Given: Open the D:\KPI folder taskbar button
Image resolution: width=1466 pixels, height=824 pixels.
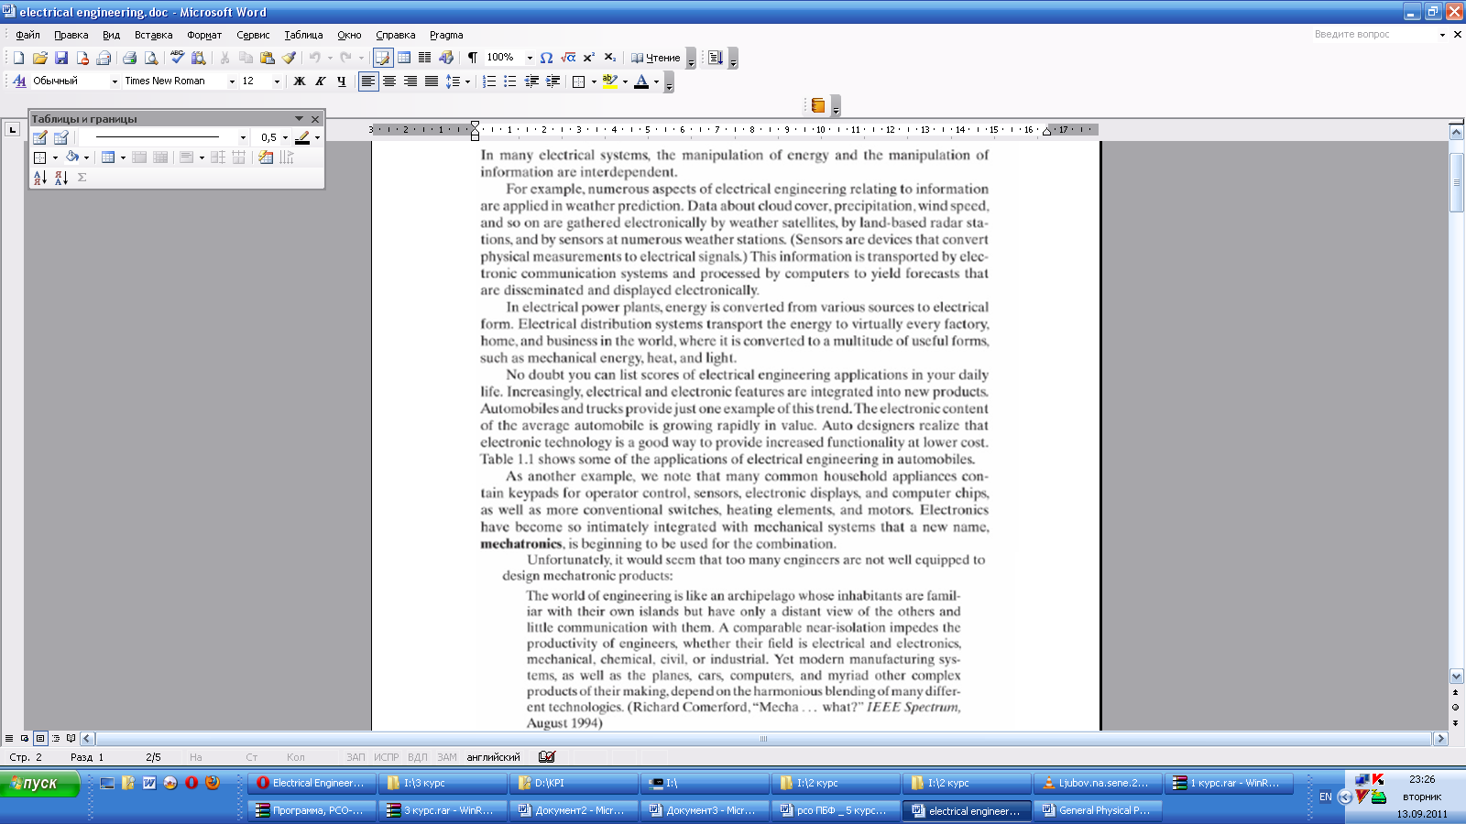Looking at the screenshot, I should [573, 783].
